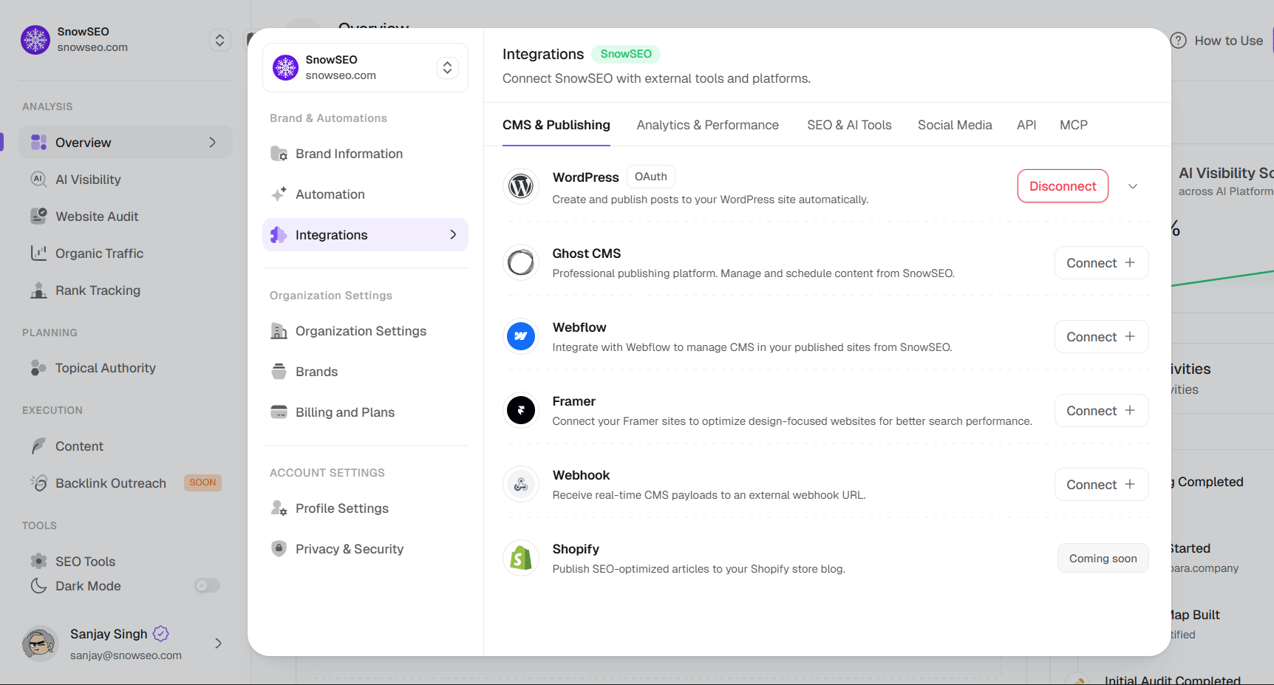Click the SOON badge on Backlink Outreach
Image resolution: width=1274 pixels, height=685 pixels.
(202, 483)
